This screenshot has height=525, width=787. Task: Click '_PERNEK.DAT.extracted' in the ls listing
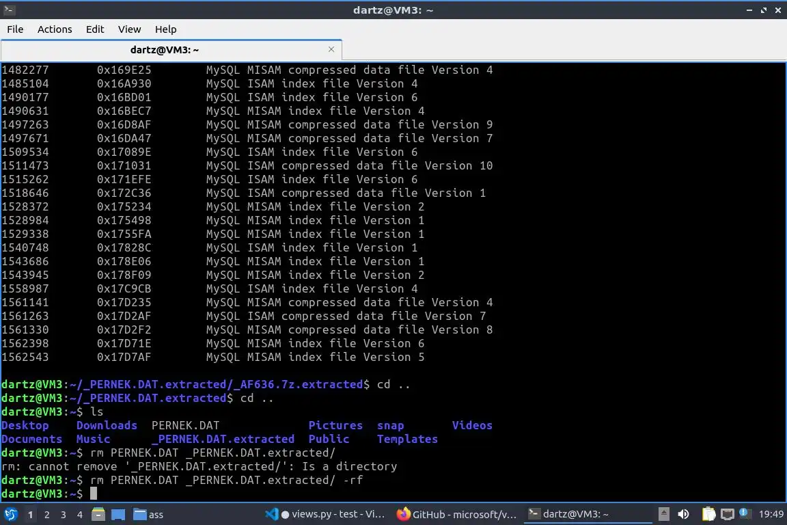pos(223,439)
